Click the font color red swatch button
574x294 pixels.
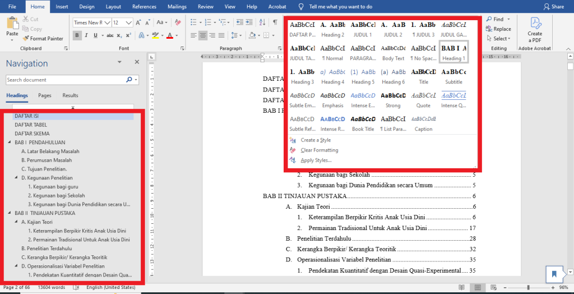169,35
